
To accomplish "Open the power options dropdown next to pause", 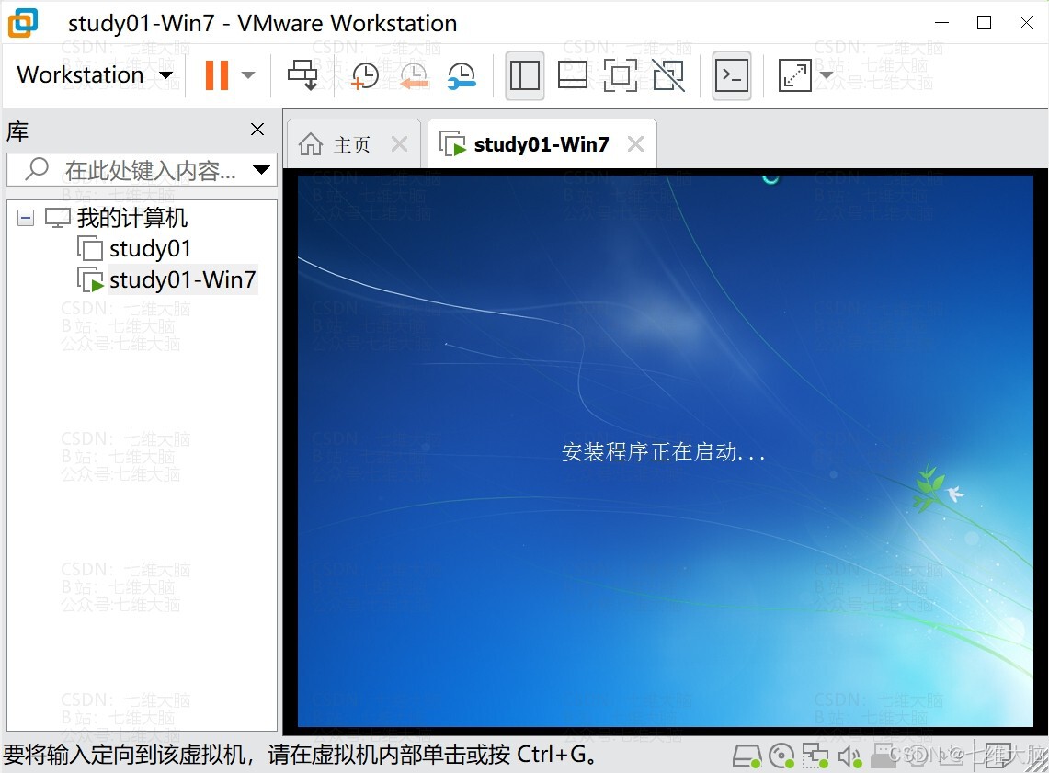I will tap(248, 74).
